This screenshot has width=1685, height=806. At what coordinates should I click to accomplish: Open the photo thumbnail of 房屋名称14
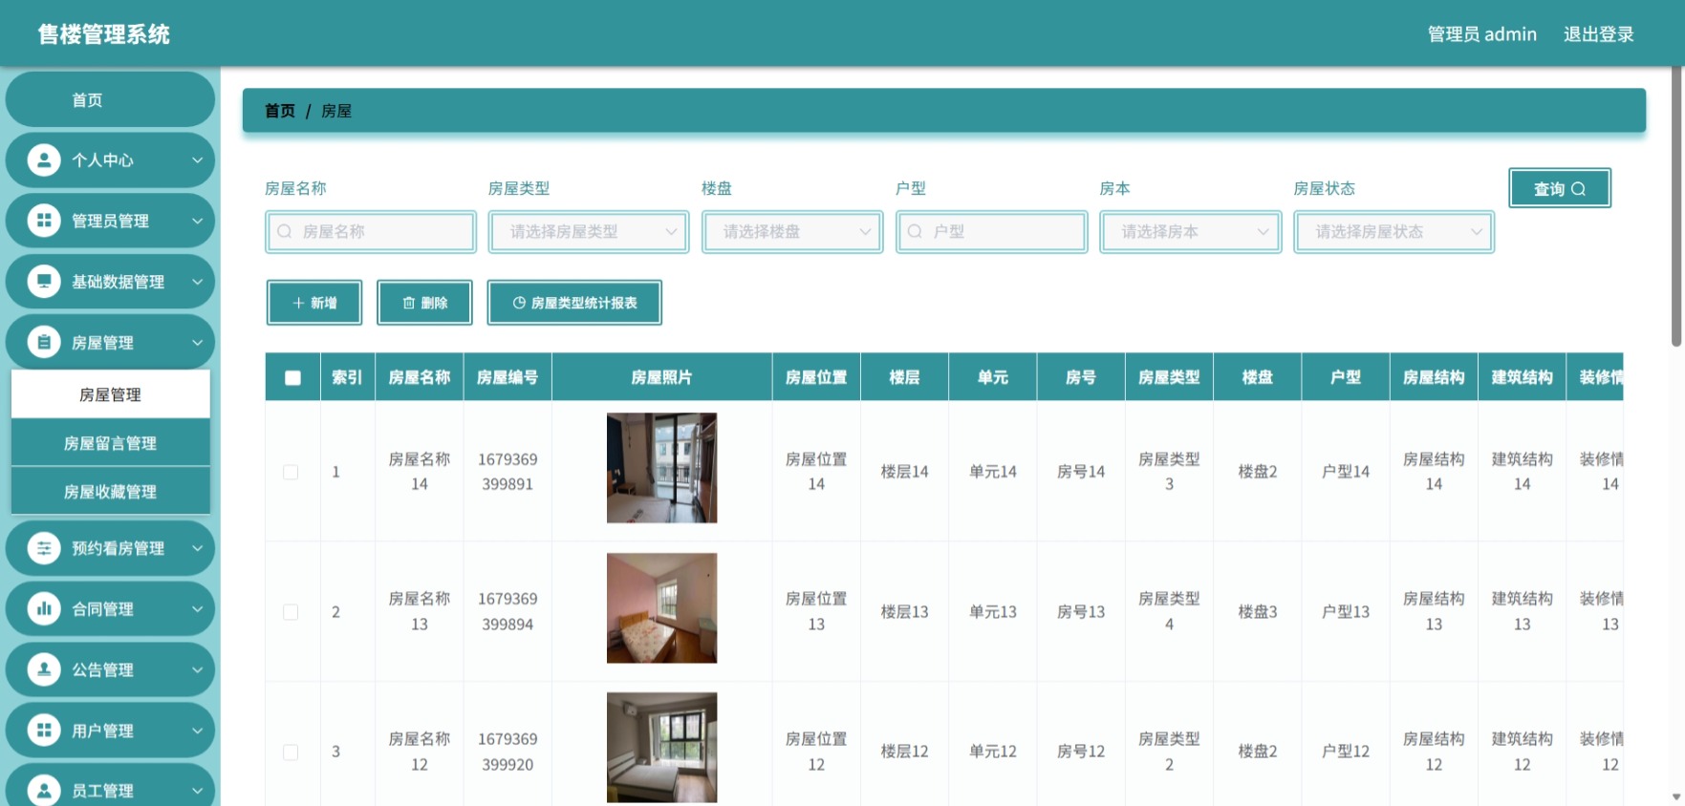[x=661, y=468]
